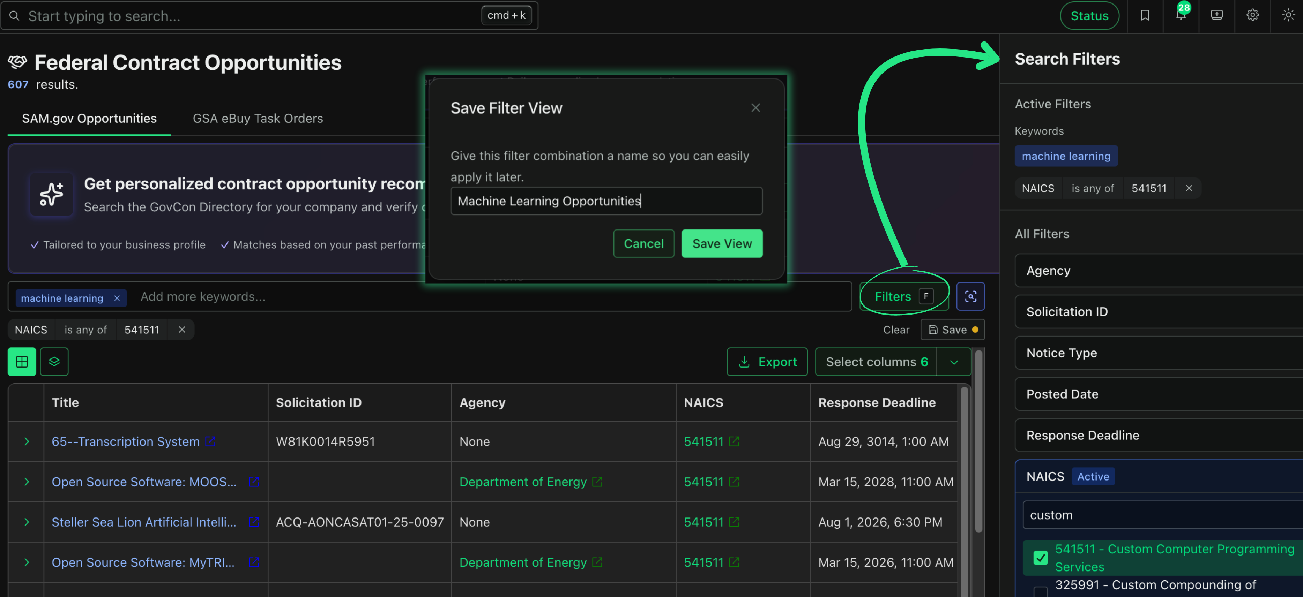The width and height of the screenshot is (1303, 597).
Task: Open external link for 65--Transcription System
Action: pos(210,441)
